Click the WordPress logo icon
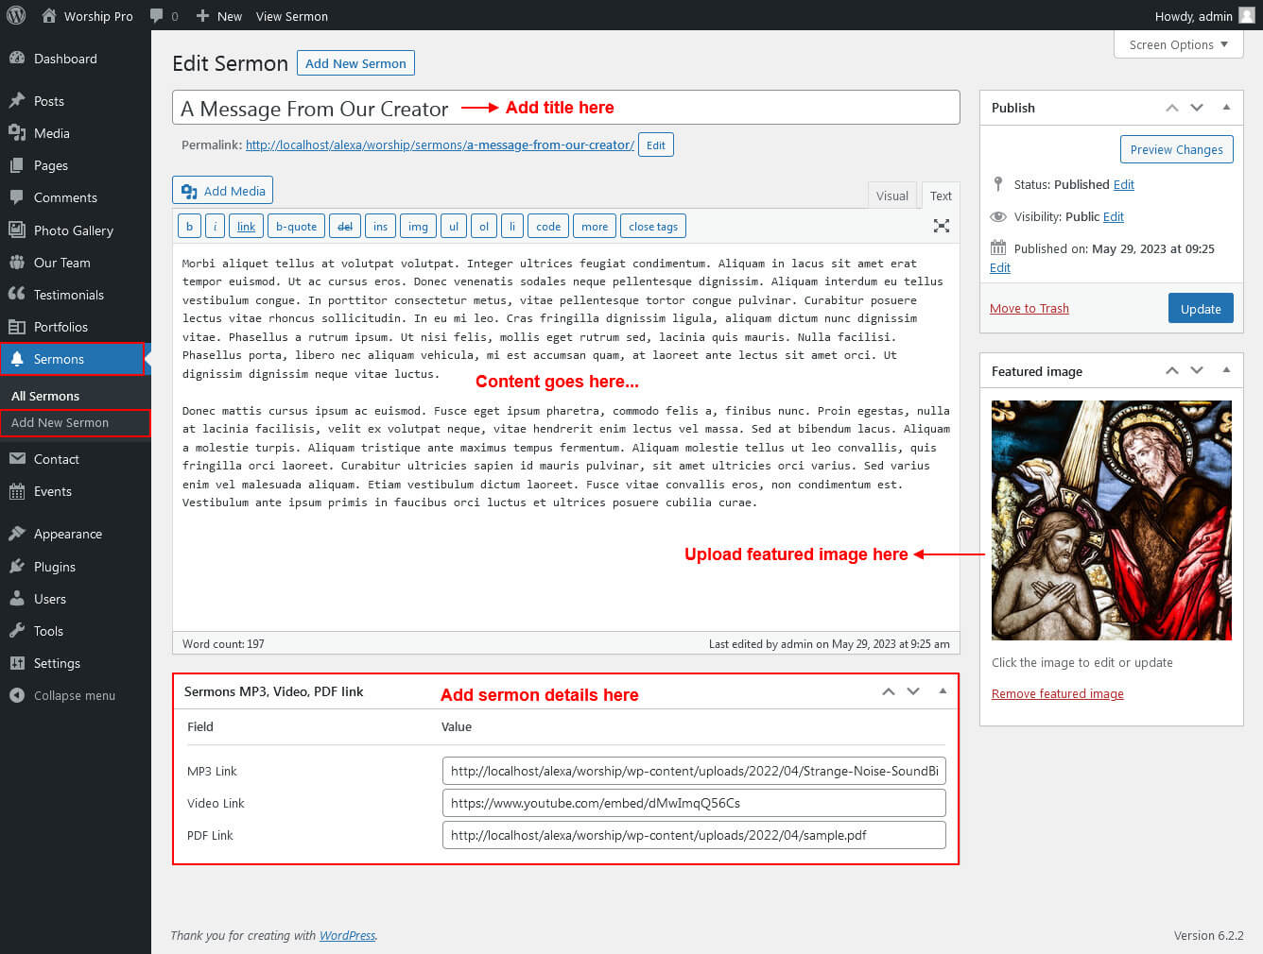Screen dimensions: 1263x954 pyautogui.click(x=16, y=16)
